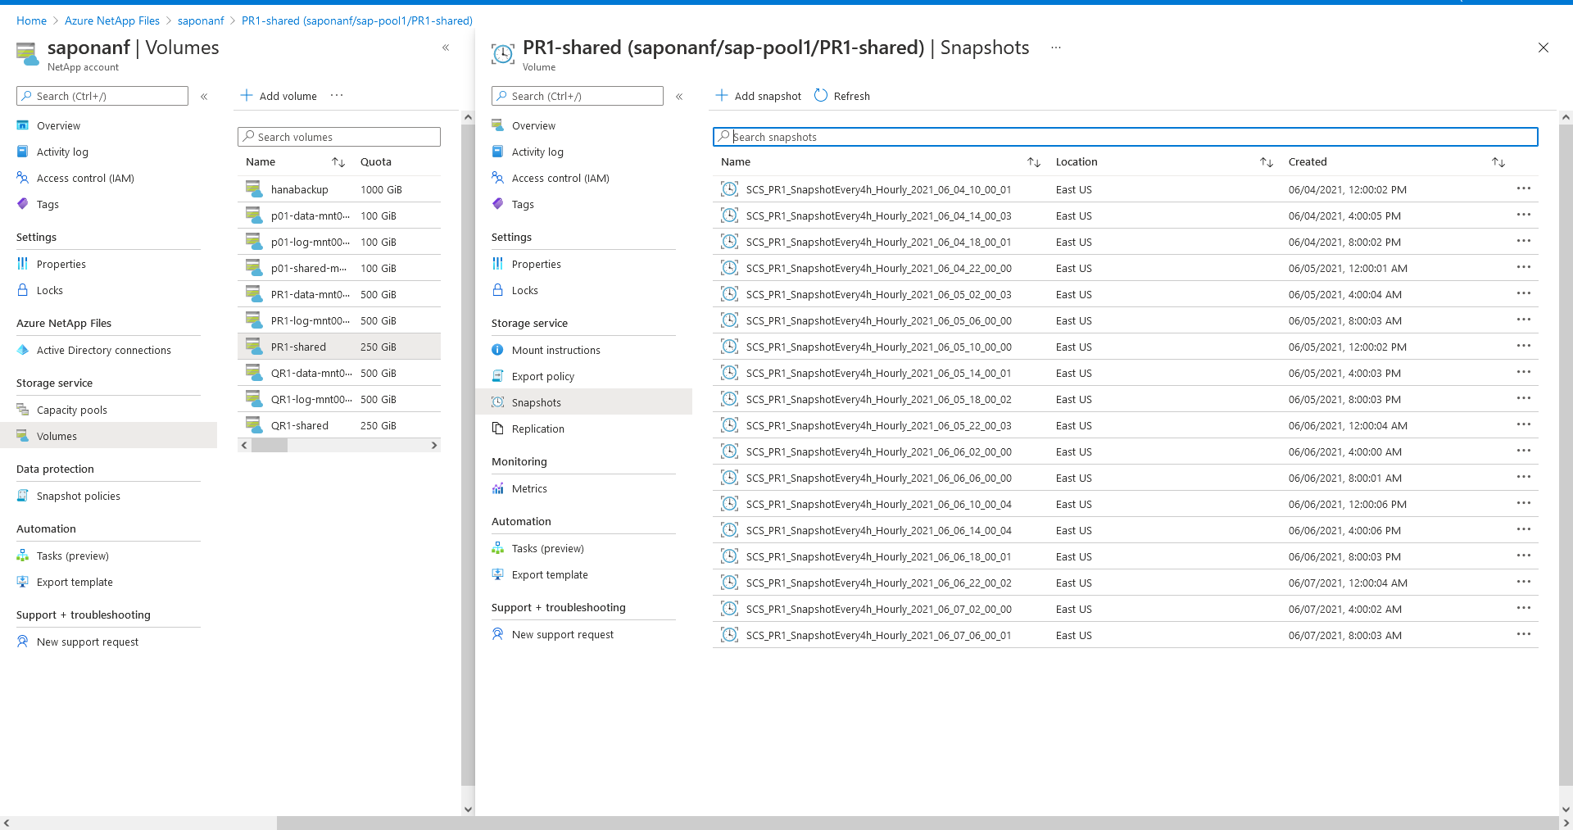This screenshot has height=830, width=1573.
Task: Click the Search volumes field
Action: click(339, 137)
